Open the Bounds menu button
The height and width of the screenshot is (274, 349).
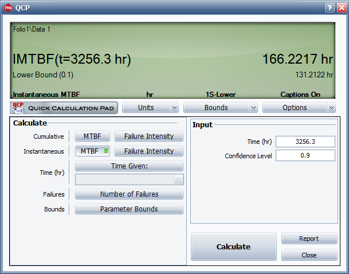click(216, 108)
